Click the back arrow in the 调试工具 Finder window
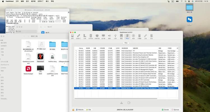 tap(24, 36)
